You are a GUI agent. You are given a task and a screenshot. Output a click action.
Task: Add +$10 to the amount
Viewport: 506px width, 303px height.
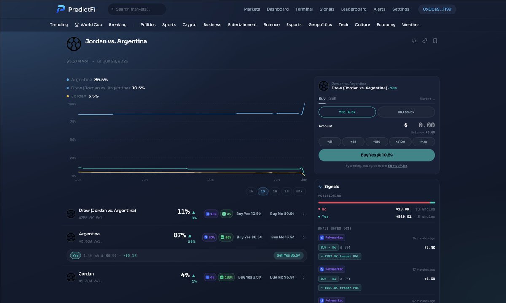tap(377, 142)
